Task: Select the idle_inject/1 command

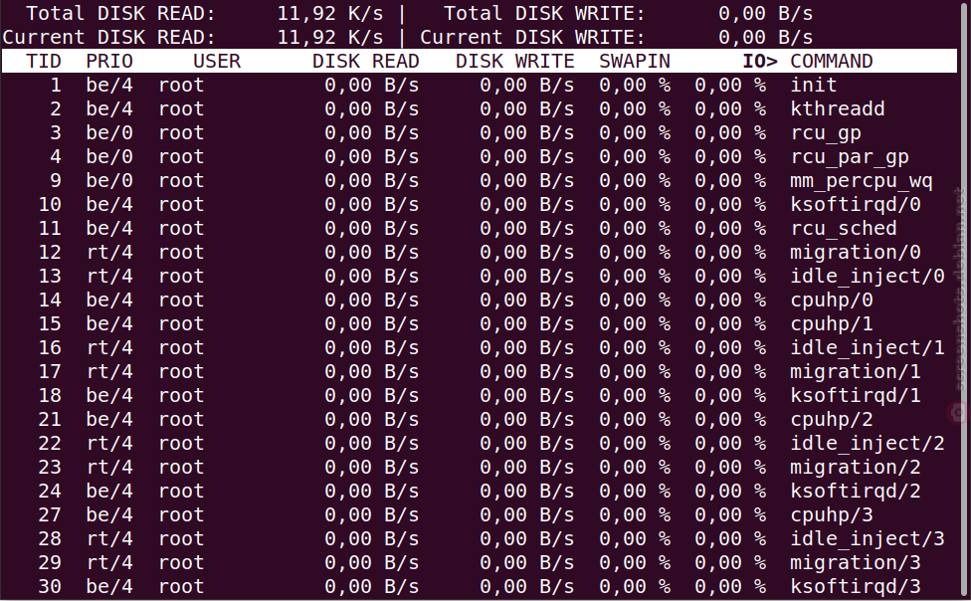Action: 868,347
